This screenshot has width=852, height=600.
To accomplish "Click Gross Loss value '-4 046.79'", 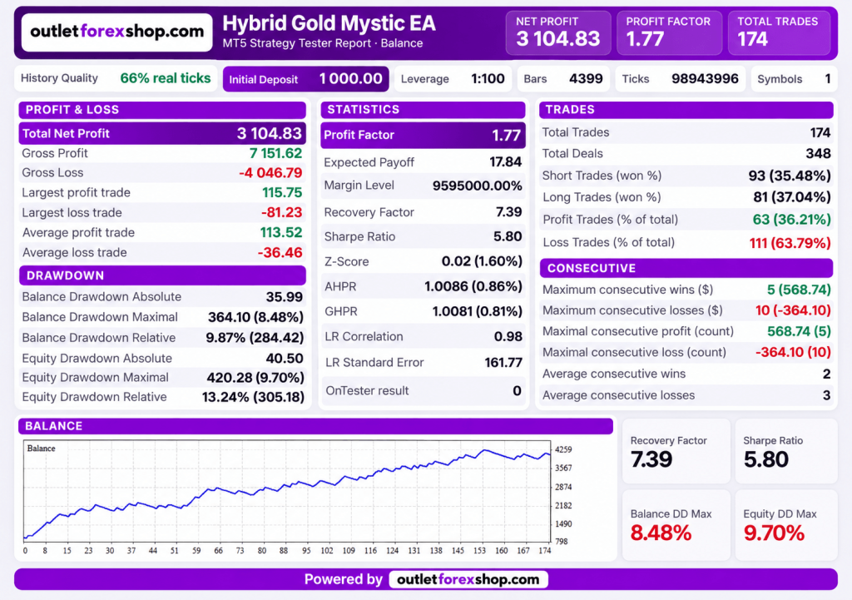I will click(x=270, y=173).
